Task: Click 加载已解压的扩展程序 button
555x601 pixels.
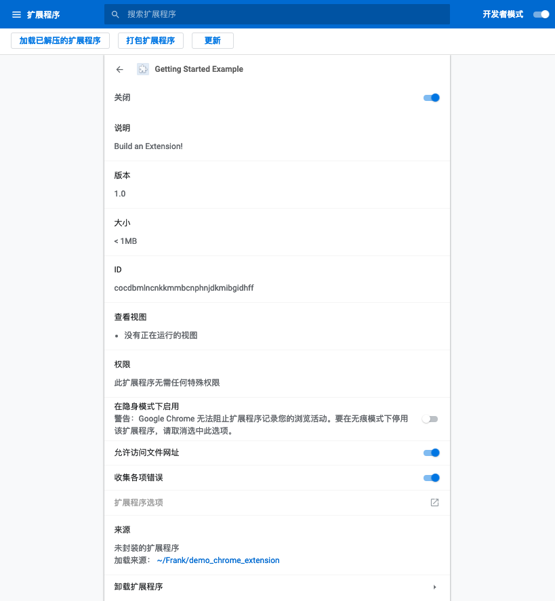Action: point(60,41)
